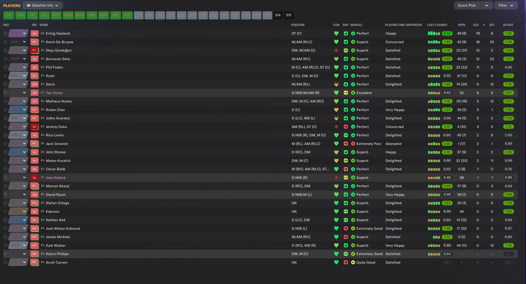Select the STC position slot
Viewport: 526px width, 284px height.
tap(127, 15)
